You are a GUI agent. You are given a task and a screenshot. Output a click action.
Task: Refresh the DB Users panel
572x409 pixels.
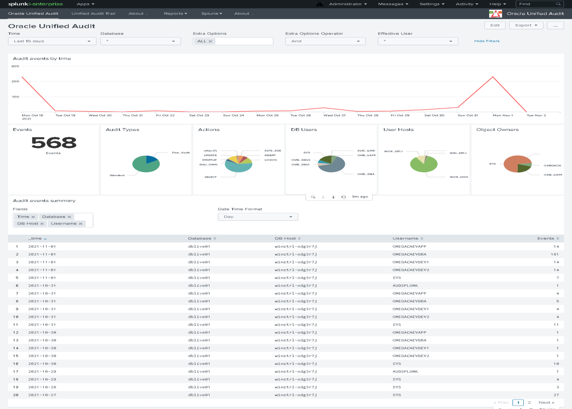coord(344,197)
